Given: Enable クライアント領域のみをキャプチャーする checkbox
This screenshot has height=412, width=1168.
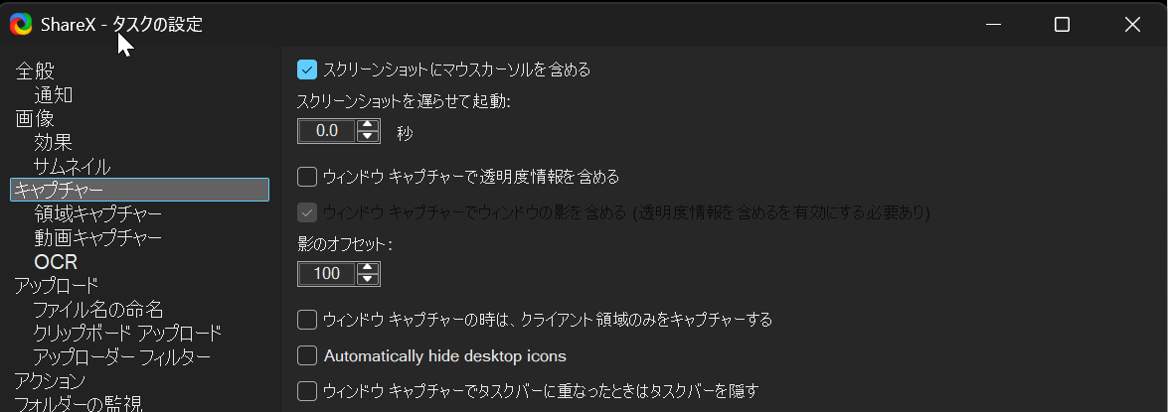Looking at the screenshot, I should (x=307, y=320).
